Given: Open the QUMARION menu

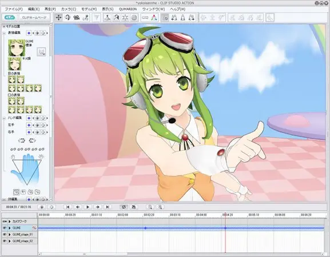Looking at the screenshot, I should (x=128, y=9).
